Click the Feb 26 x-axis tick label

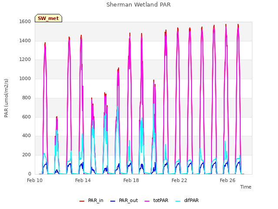(228, 180)
